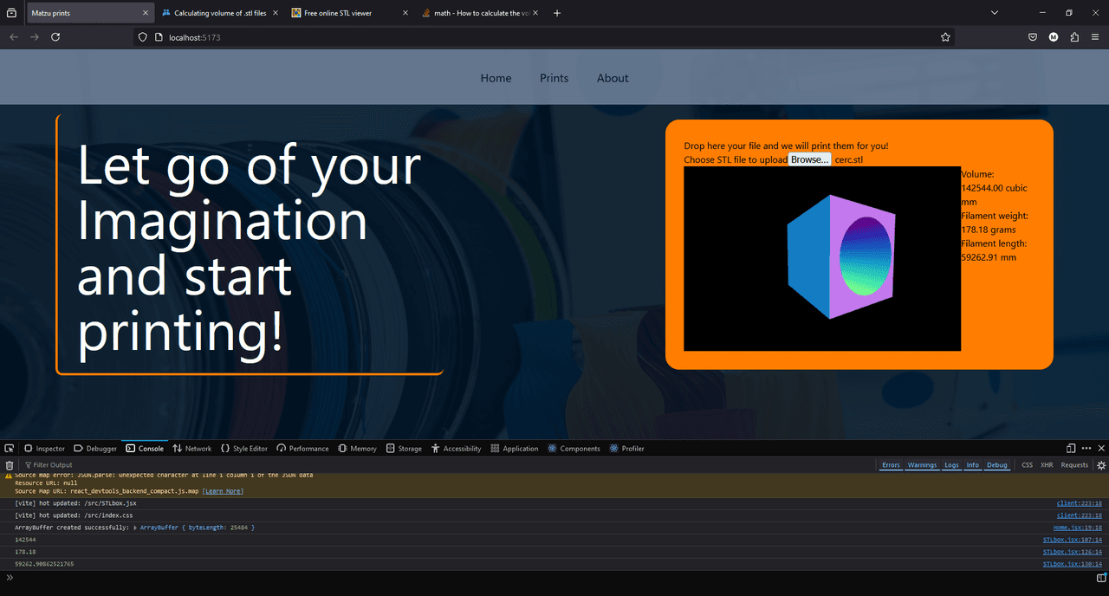1109x596 pixels.
Task: Enable the XHR filter in console
Action: tap(1047, 465)
